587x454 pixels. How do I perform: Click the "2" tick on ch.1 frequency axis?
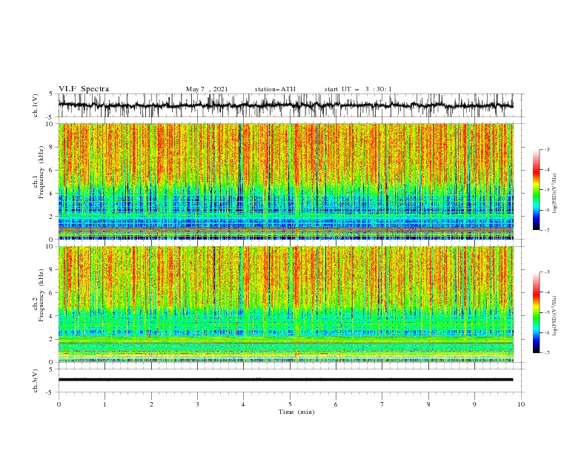(52, 217)
